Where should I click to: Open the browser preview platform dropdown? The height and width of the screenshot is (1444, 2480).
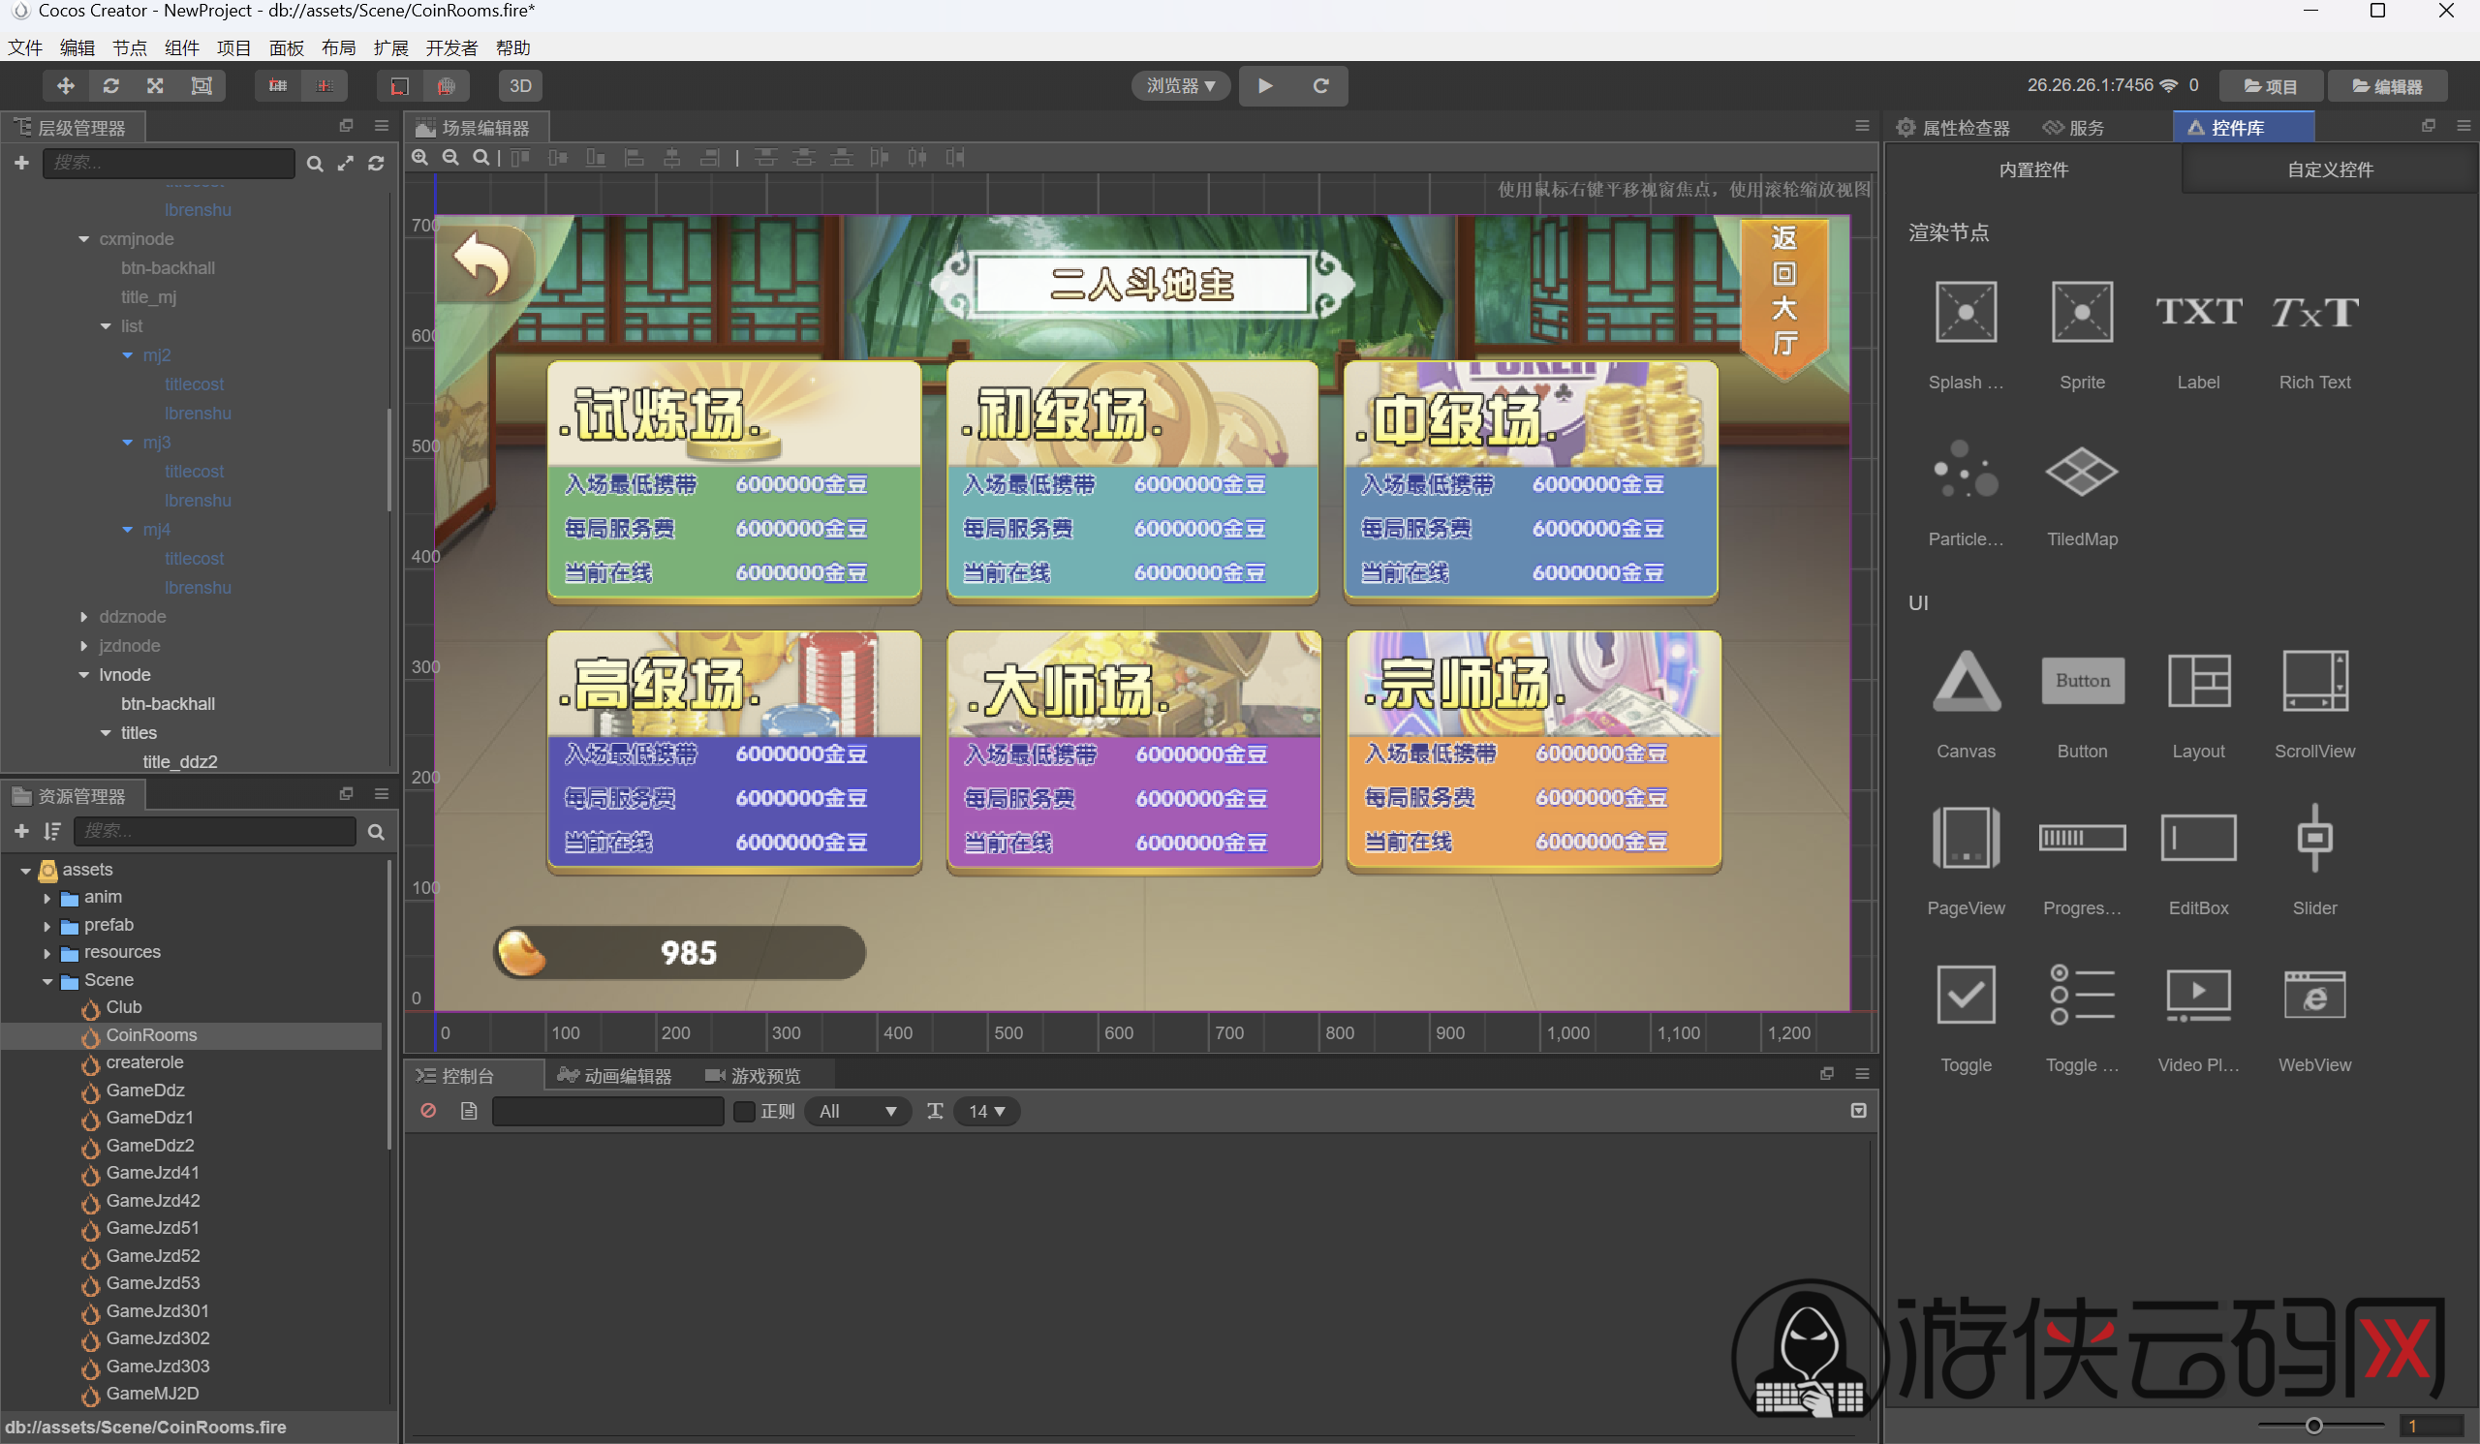(x=1181, y=85)
